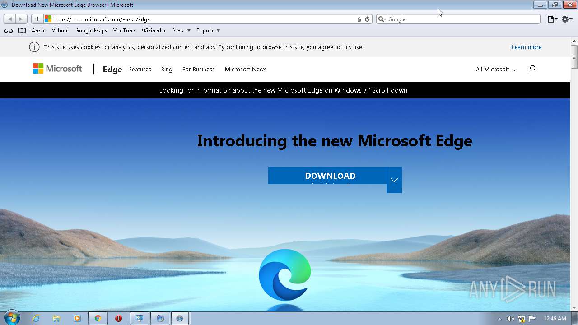Click the Action Center flag icon

[532, 319]
